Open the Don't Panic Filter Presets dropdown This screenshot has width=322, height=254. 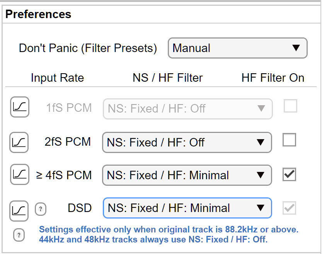(237, 48)
